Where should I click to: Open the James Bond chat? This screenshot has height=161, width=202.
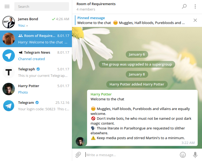36,22
